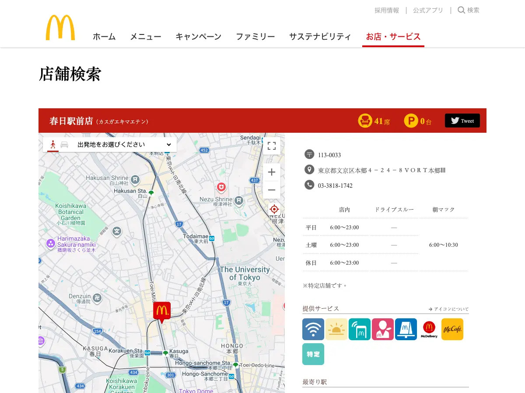Screen dimensions: 525x393
Task: Open the 公式アプリ link
Action: click(428, 10)
